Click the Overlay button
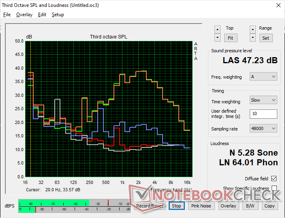This screenshot has width=285, height=218. coord(229,206)
